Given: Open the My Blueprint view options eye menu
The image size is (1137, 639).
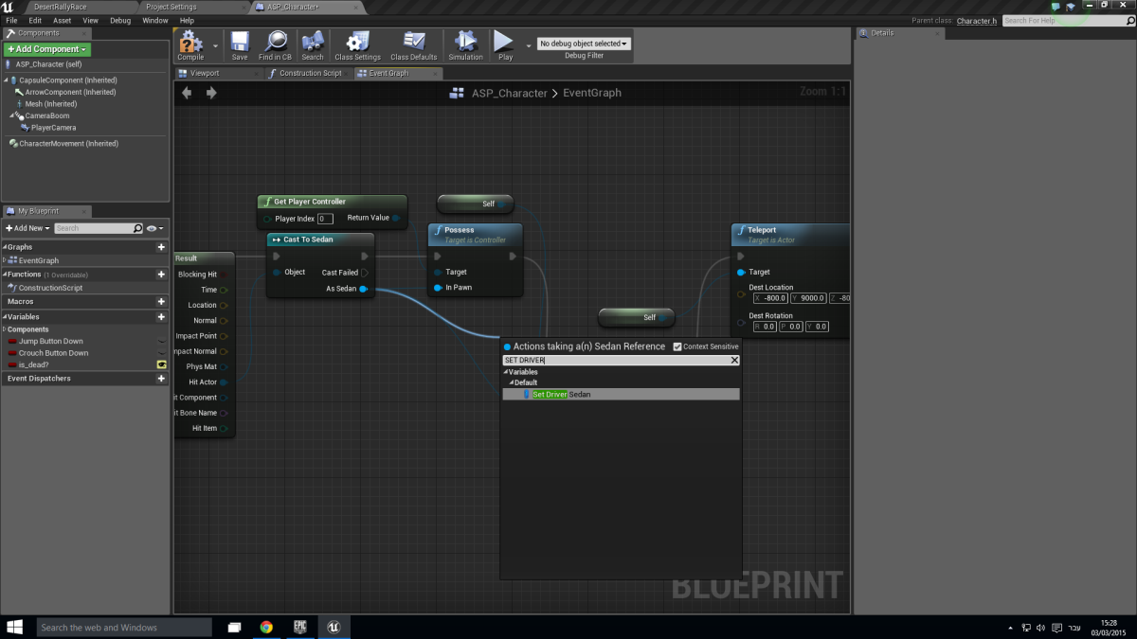Looking at the screenshot, I should click(x=155, y=228).
